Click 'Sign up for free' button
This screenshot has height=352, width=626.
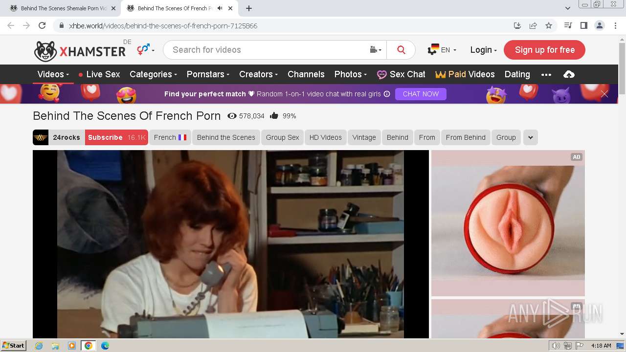coord(544,50)
